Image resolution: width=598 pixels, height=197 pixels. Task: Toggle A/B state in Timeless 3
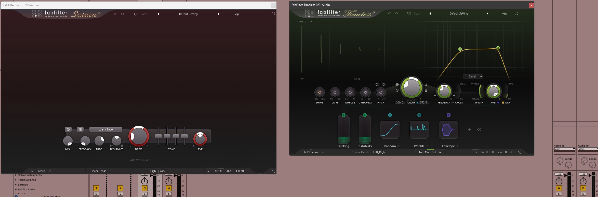[409, 14]
